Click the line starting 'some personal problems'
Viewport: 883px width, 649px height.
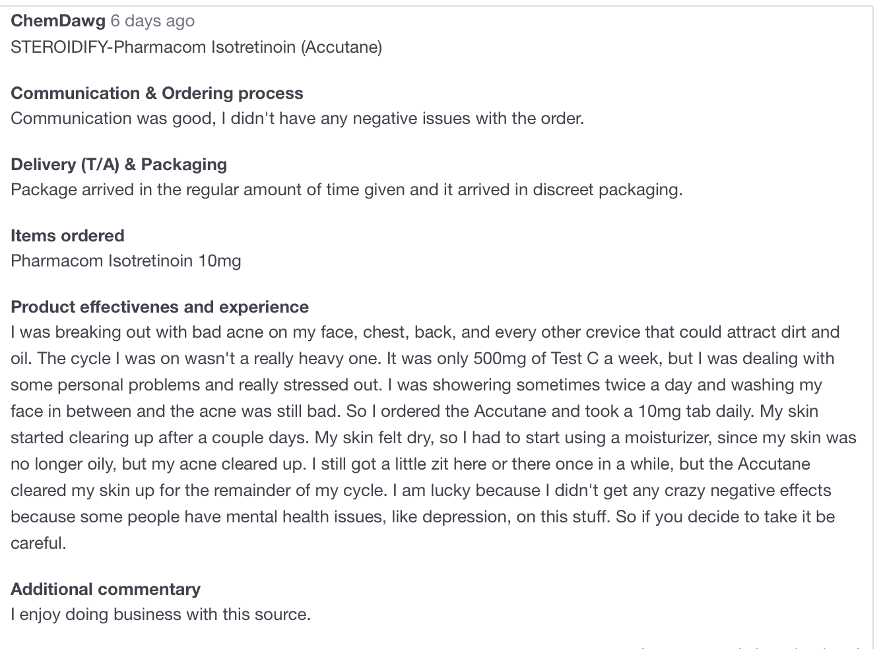pos(416,385)
